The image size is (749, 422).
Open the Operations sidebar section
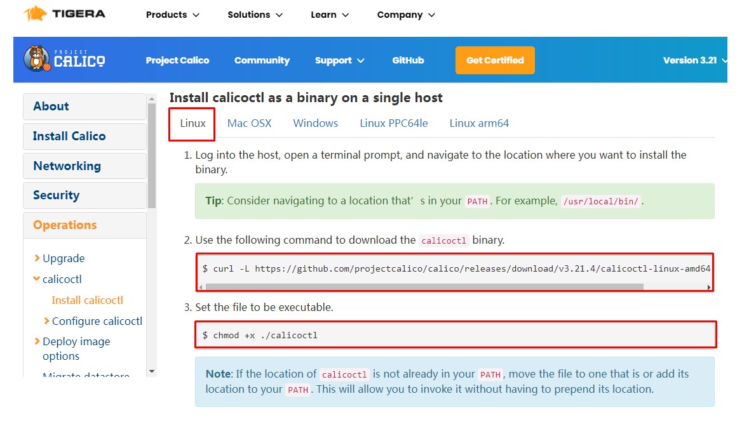[84, 225]
